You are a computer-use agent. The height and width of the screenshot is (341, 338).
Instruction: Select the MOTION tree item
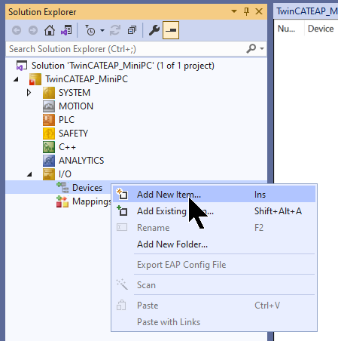point(76,106)
